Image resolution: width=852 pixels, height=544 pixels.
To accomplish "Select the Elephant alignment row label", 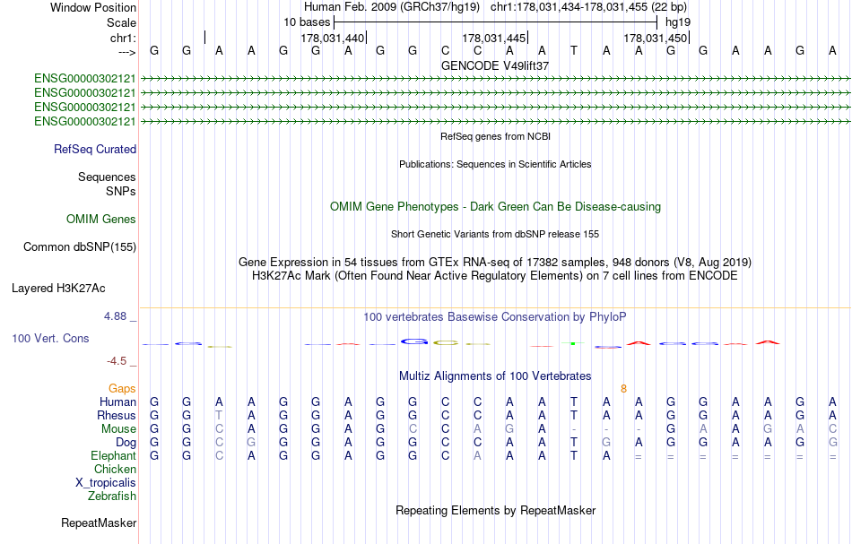I will pos(113,455).
